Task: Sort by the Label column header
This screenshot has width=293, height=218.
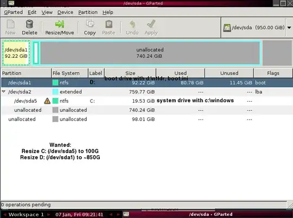Action: click(96, 73)
